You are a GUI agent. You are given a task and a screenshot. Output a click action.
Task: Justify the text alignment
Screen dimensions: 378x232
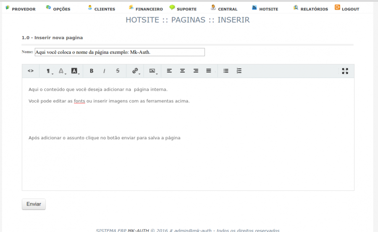[209, 71]
